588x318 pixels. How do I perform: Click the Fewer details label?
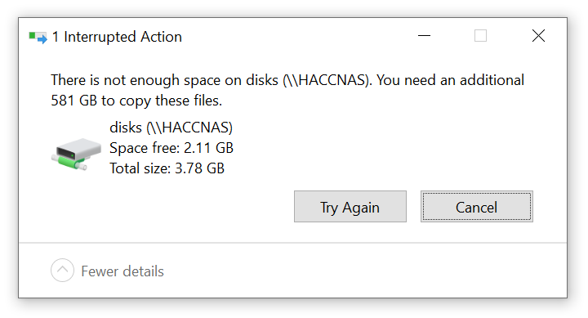(x=122, y=271)
